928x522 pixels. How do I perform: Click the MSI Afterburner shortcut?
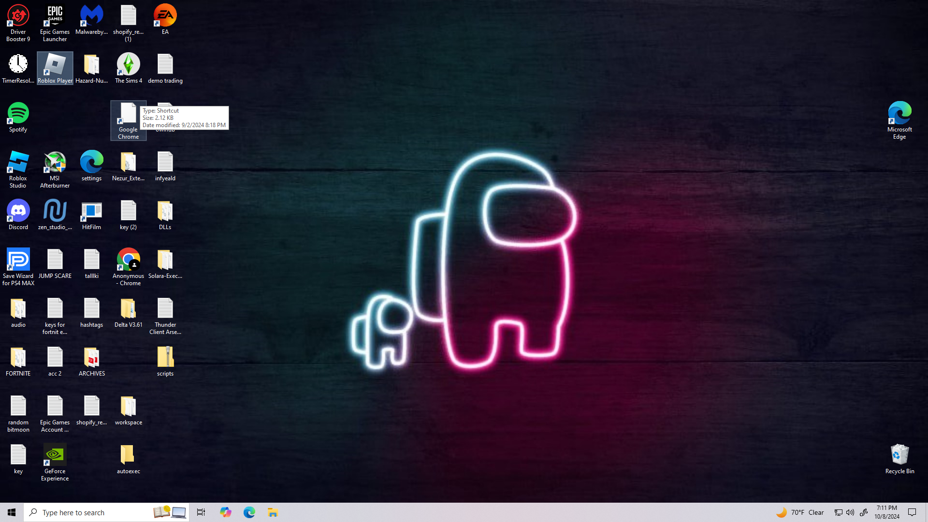point(55,163)
